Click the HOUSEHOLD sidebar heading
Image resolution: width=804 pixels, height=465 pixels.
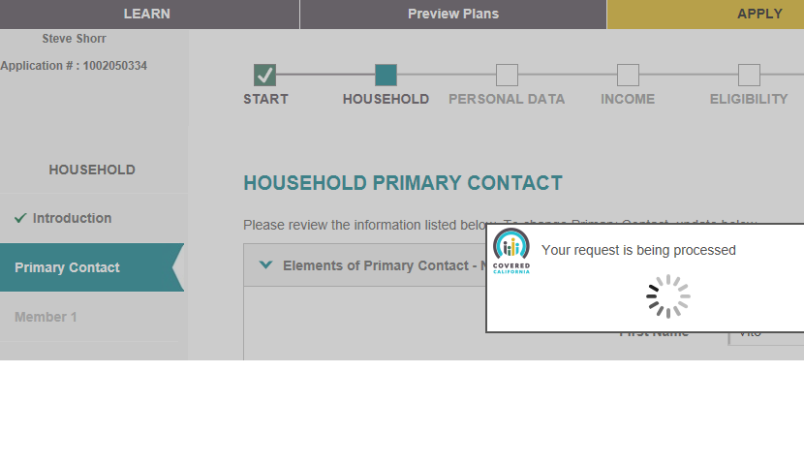click(x=92, y=170)
